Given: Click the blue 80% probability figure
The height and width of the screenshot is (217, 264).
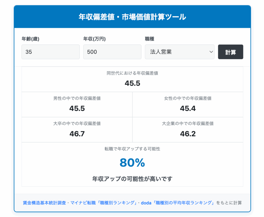Looking at the screenshot, I should (132, 163).
